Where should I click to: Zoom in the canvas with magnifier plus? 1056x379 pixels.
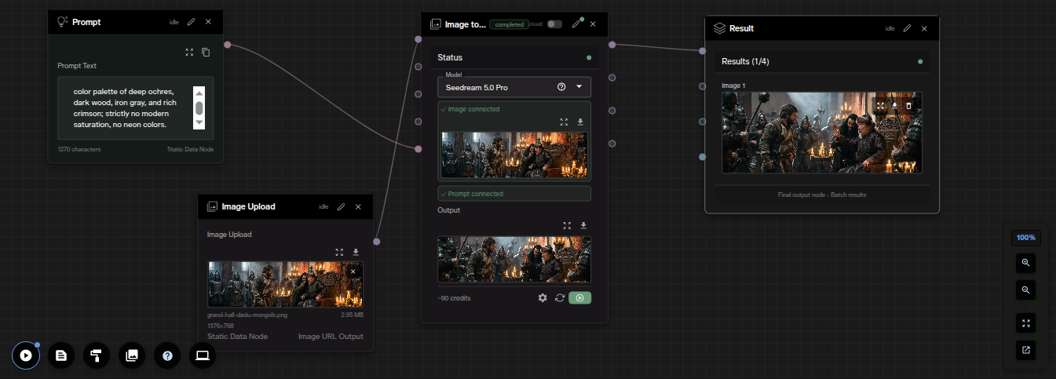1025,262
